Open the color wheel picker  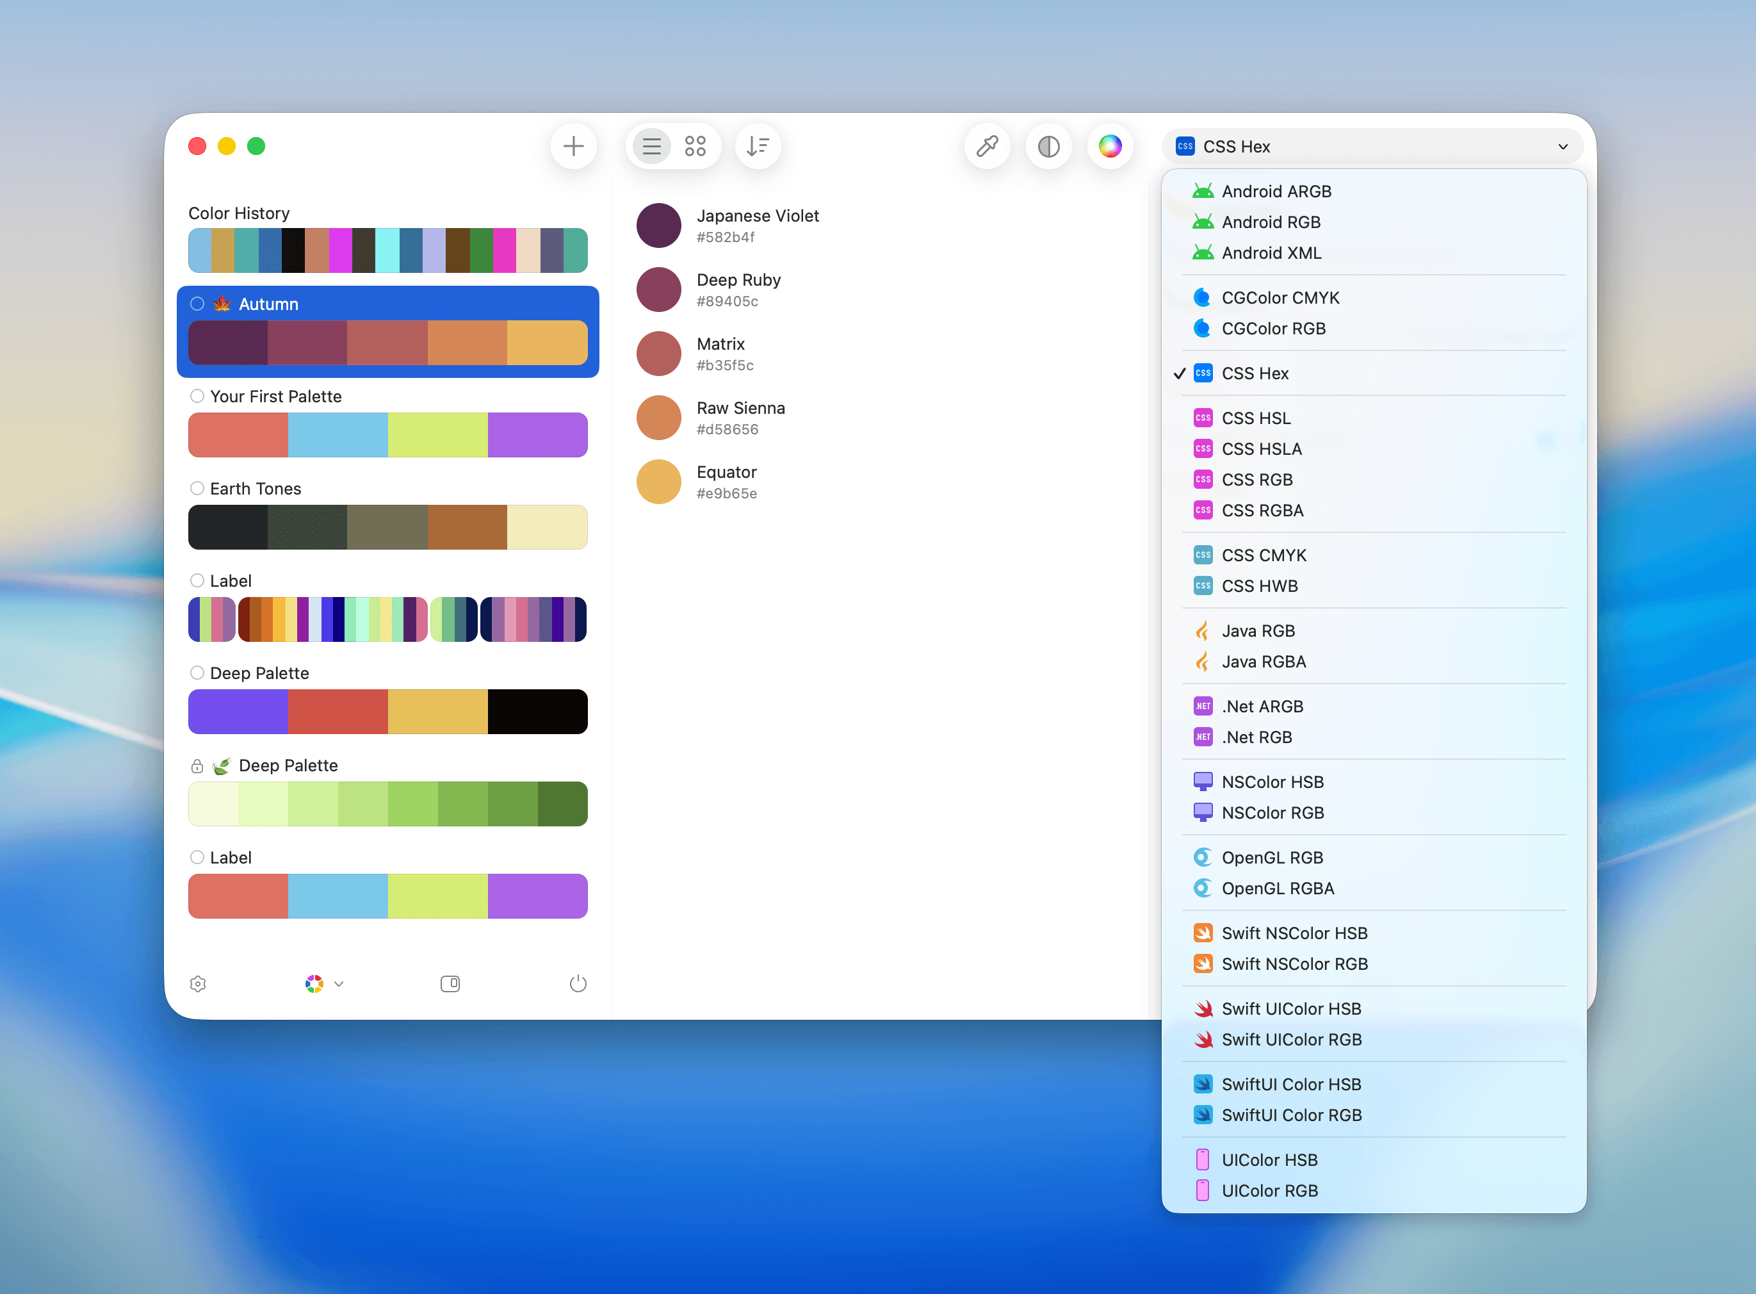coord(1110,147)
